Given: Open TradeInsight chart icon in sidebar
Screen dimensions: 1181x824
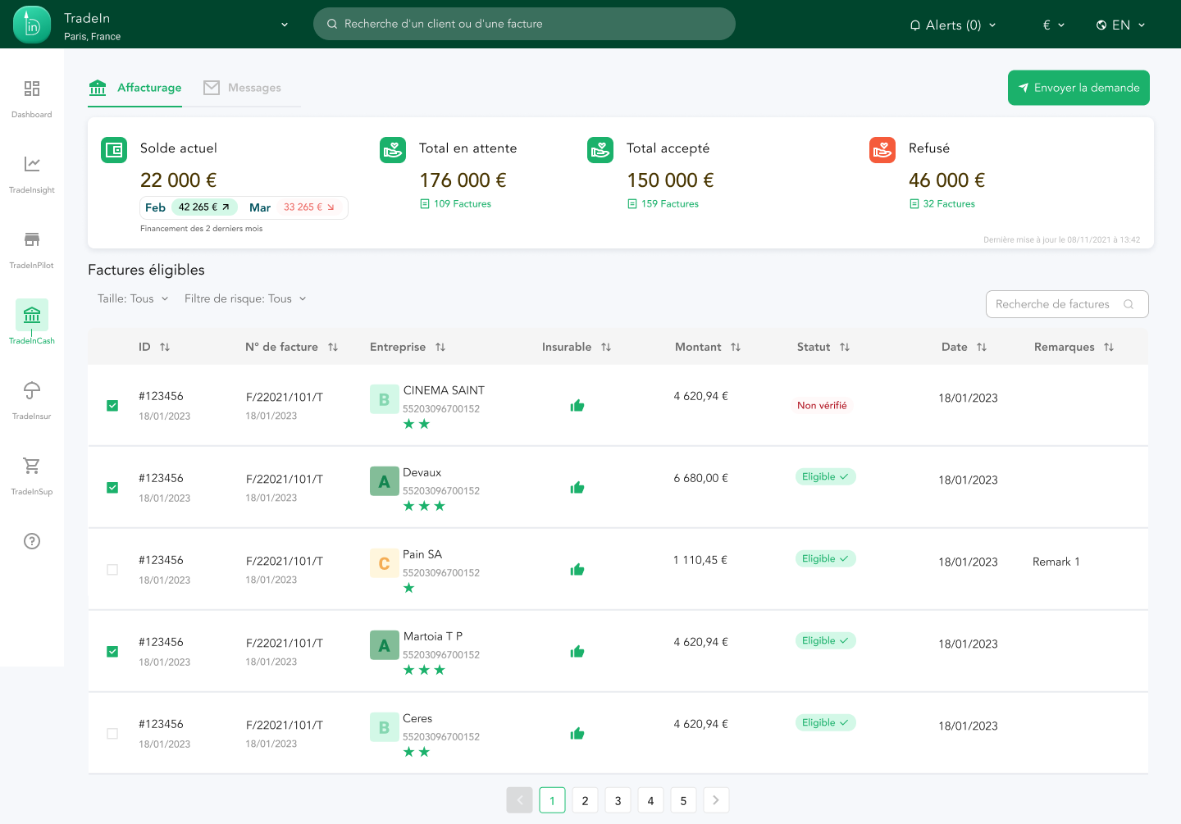Looking at the screenshot, I should coord(32,165).
